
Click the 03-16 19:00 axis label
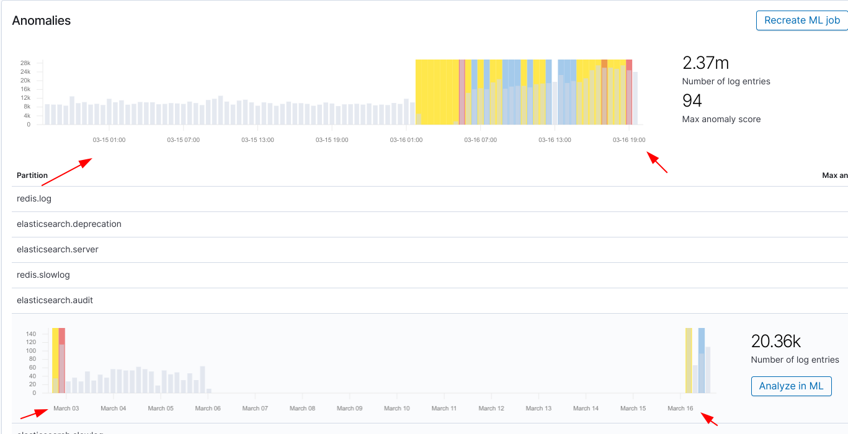click(629, 140)
